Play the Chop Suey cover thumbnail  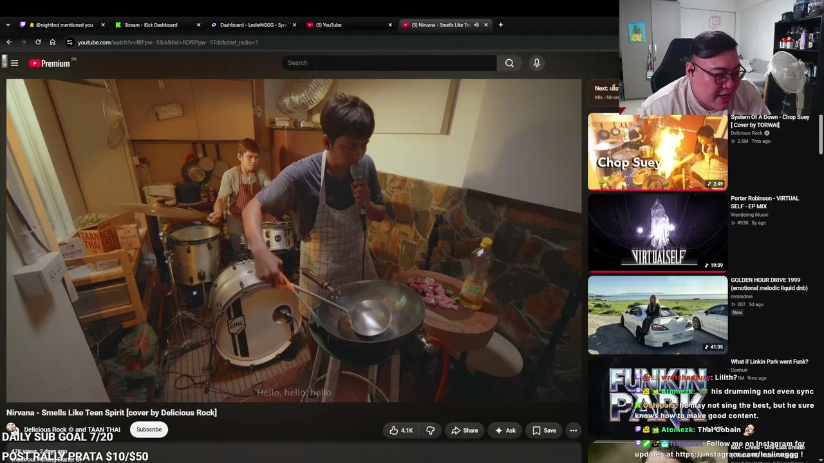pos(657,152)
